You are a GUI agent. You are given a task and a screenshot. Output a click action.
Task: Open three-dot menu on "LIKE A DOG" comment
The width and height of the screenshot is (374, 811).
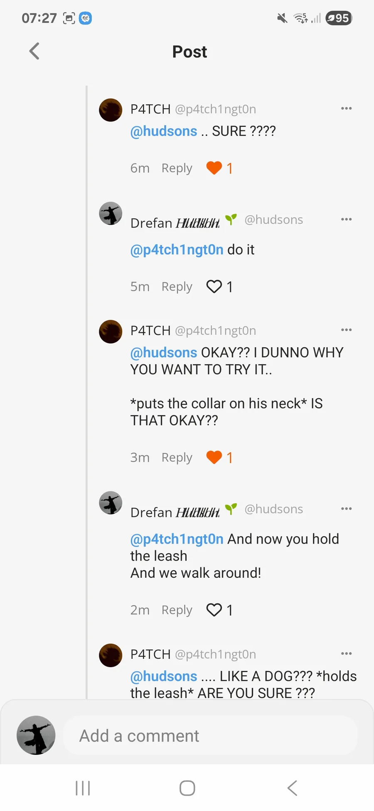tap(346, 653)
